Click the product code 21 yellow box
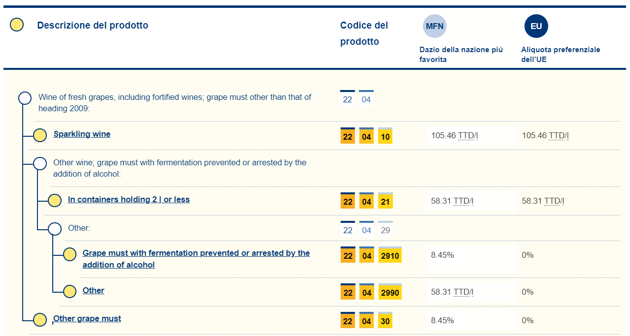630x336 pixels. (385, 202)
